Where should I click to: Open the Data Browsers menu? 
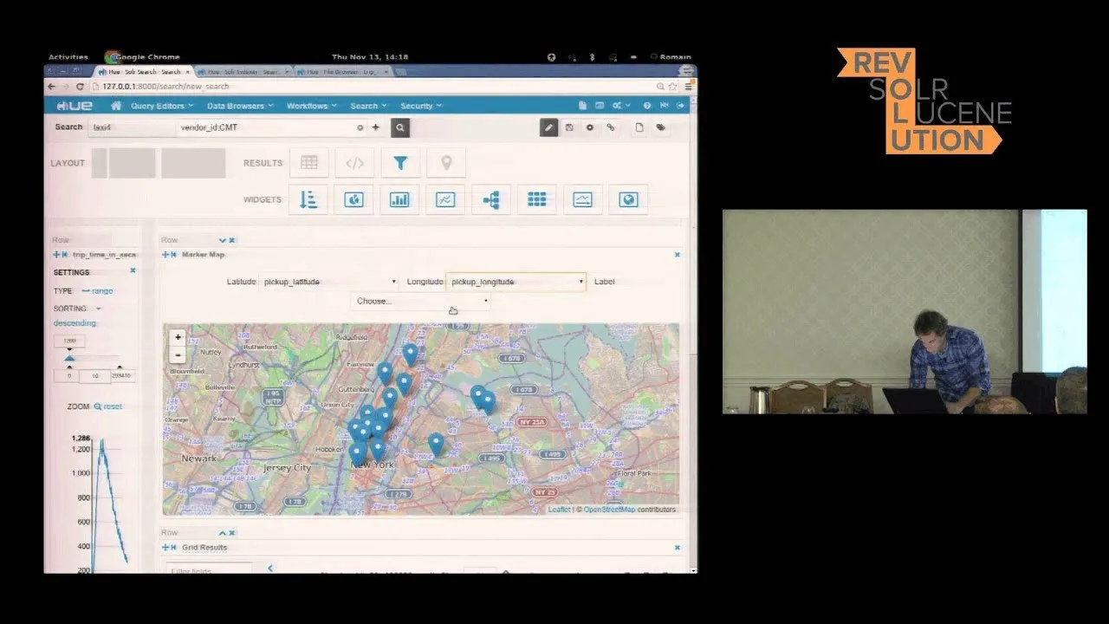click(240, 106)
